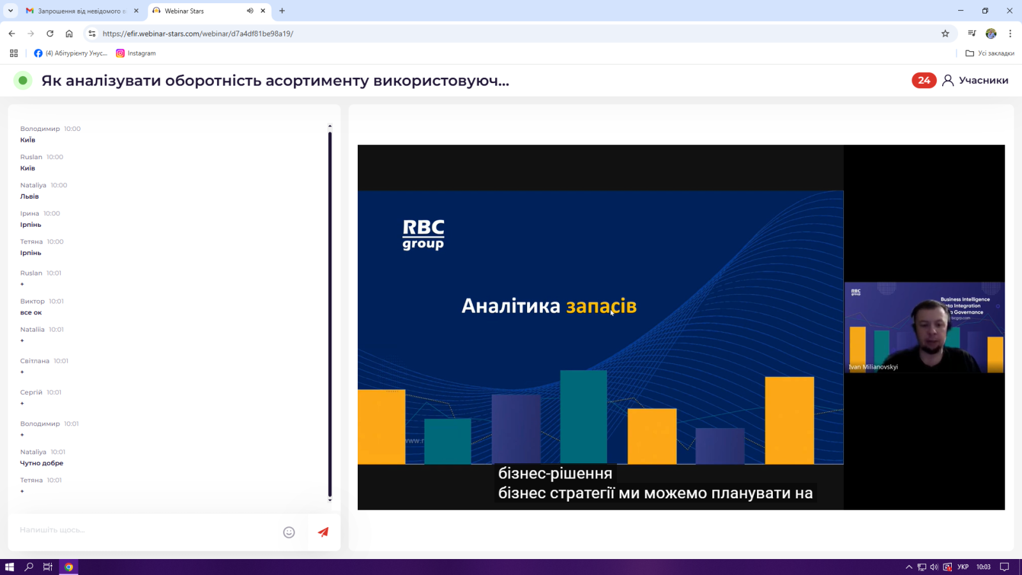This screenshot has height=575, width=1022.
Task: View site information icon in address bar
Action: pos(92,33)
